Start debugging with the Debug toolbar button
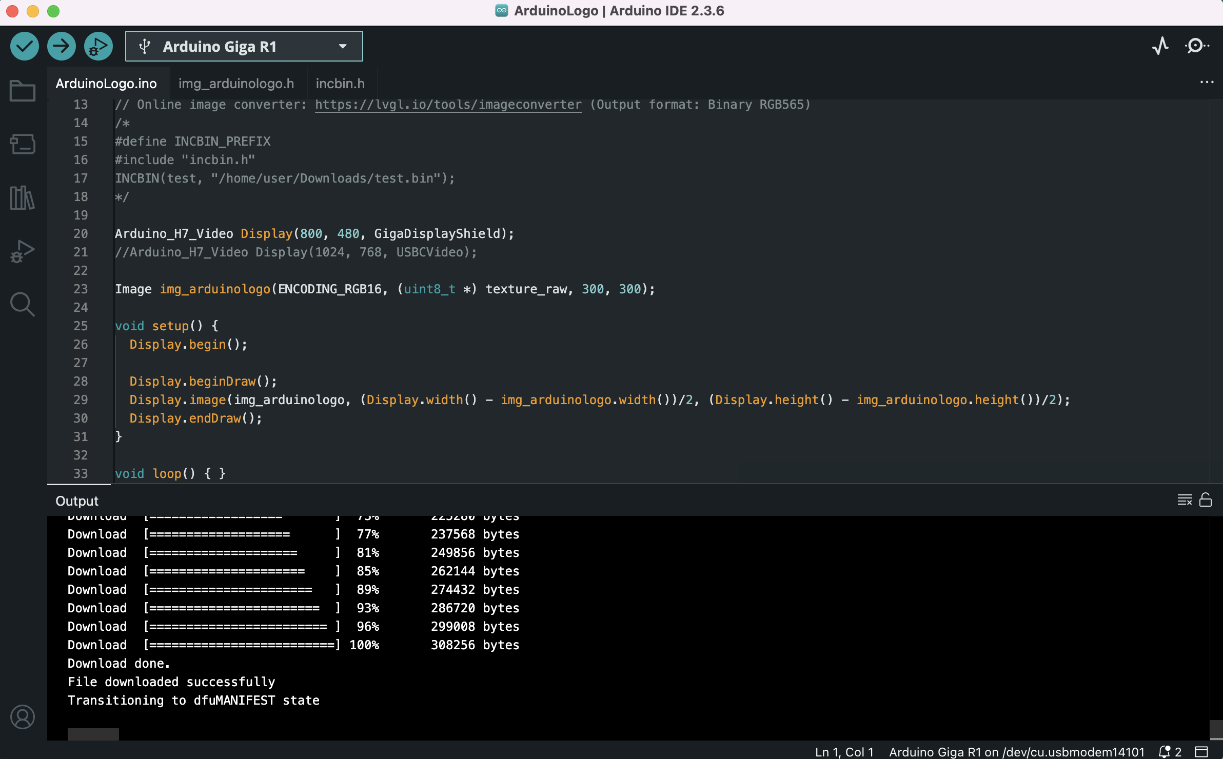 pyautogui.click(x=98, y=46)
